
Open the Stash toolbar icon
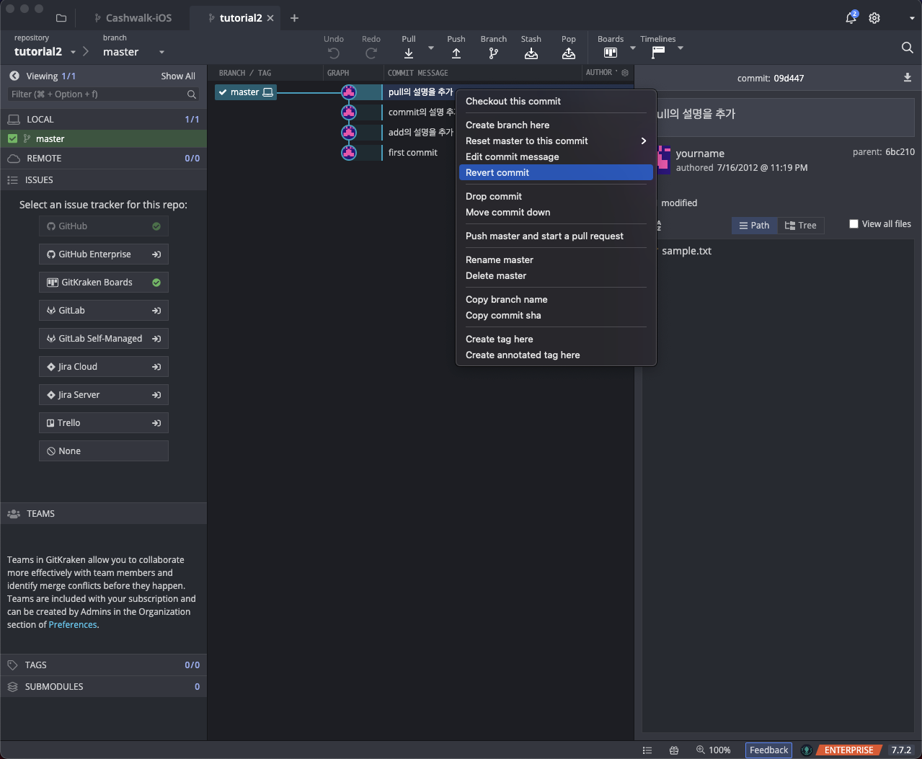531,53
